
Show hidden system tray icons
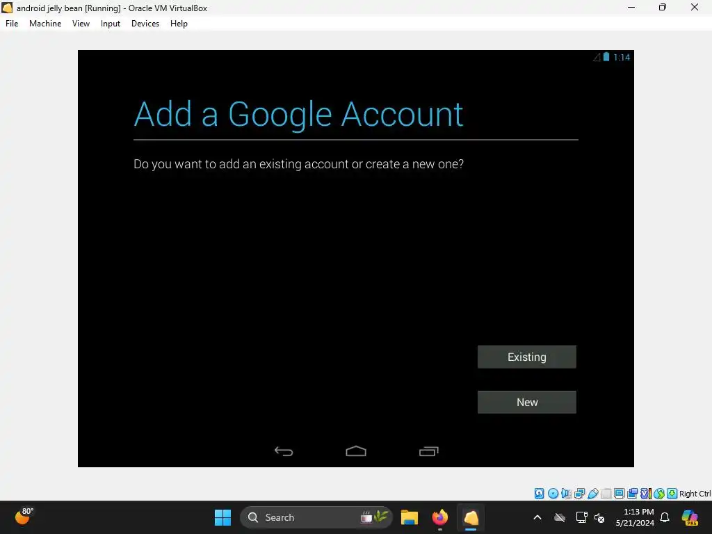(537, 517)
